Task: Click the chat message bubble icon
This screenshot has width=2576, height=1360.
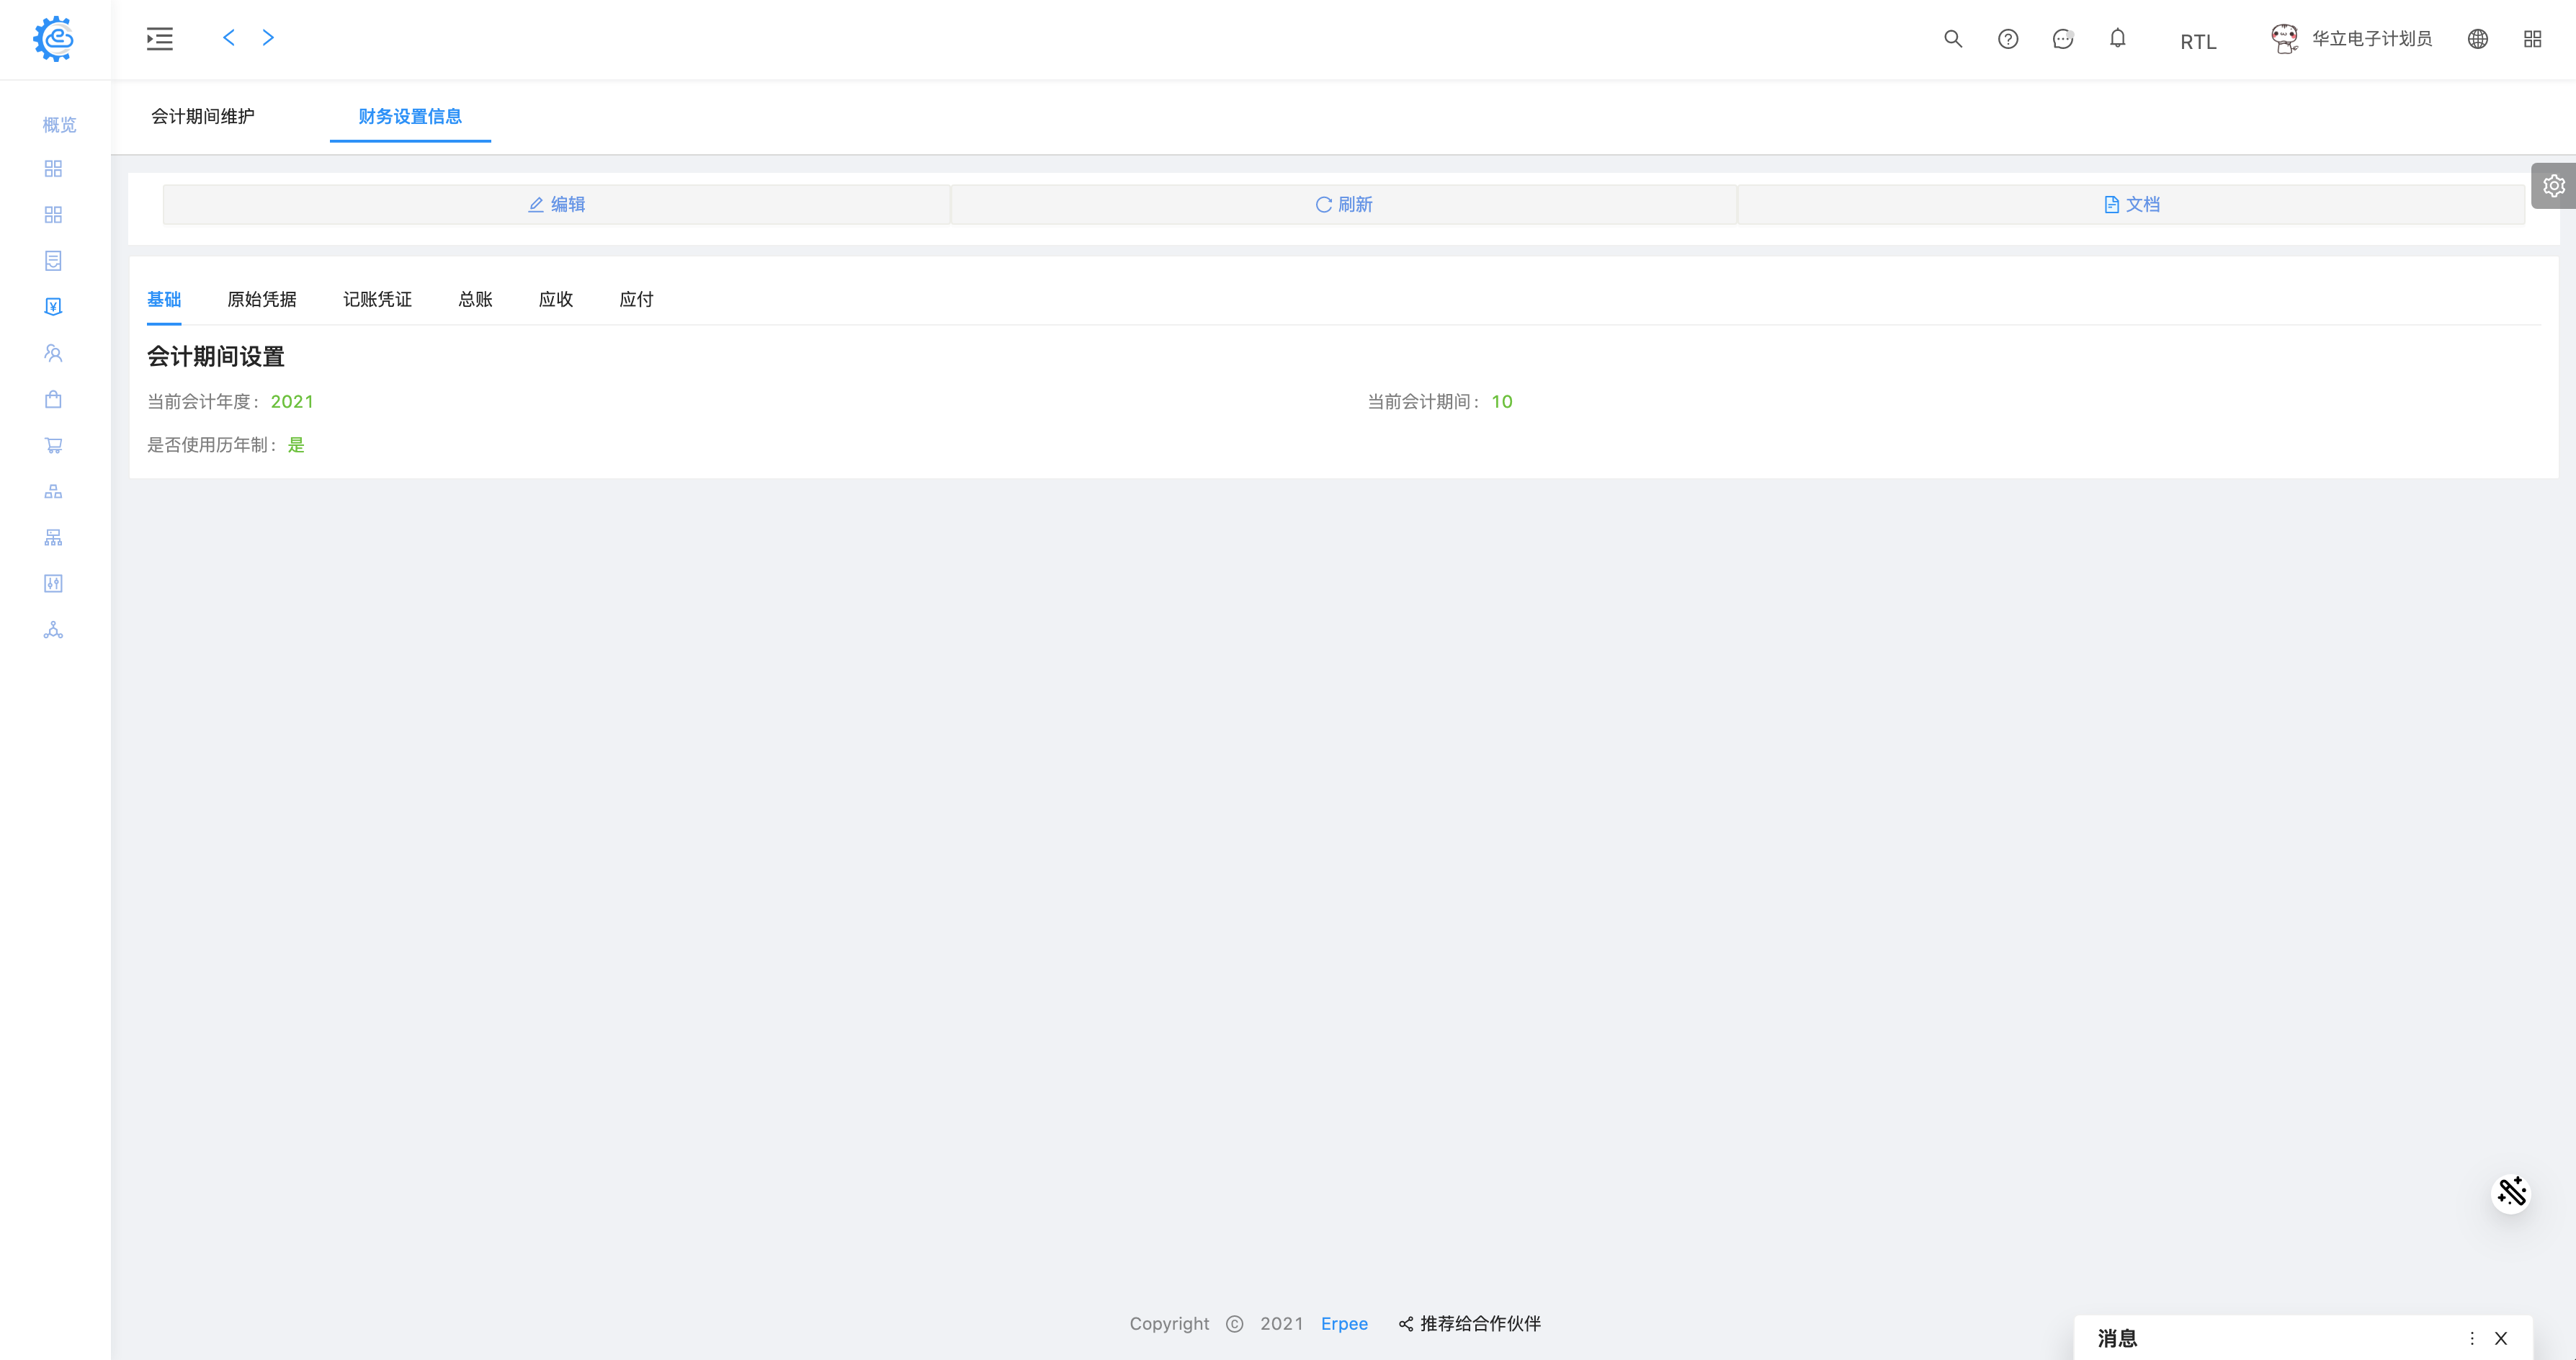Action: [x=2062, y=39]
